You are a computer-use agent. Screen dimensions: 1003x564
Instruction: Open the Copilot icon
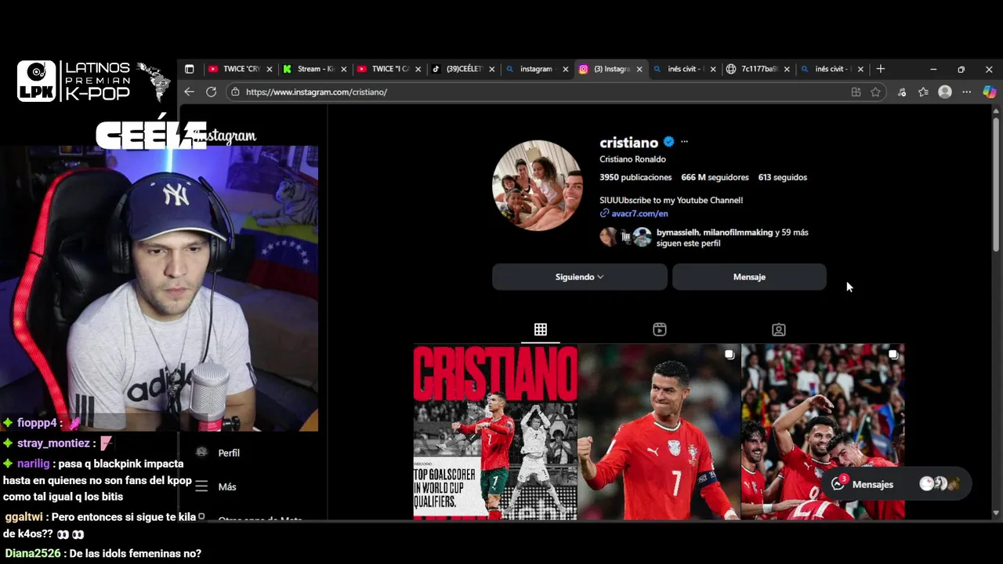coord(989,92)
